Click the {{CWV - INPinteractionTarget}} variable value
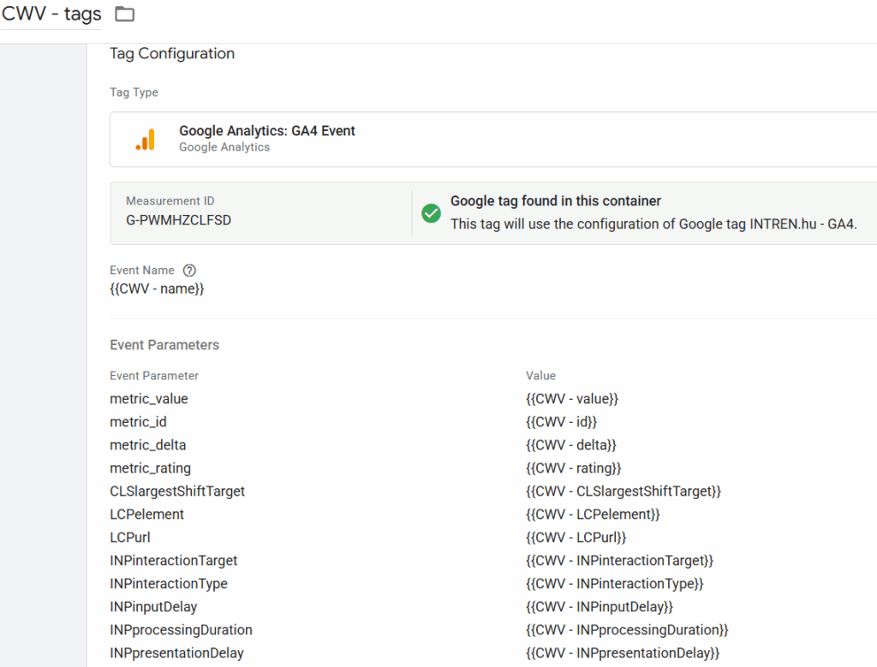The image size is (877, 667). pos(619,561)
